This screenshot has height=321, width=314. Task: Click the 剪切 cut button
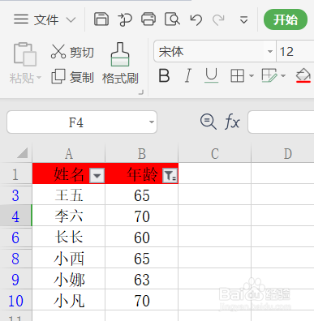[x=72, y=52]
